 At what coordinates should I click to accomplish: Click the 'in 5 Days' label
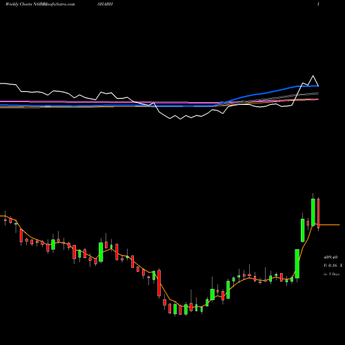(x=331, y=274)
